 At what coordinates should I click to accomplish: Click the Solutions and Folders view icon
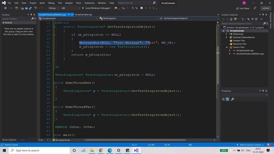tap(235, 19)
